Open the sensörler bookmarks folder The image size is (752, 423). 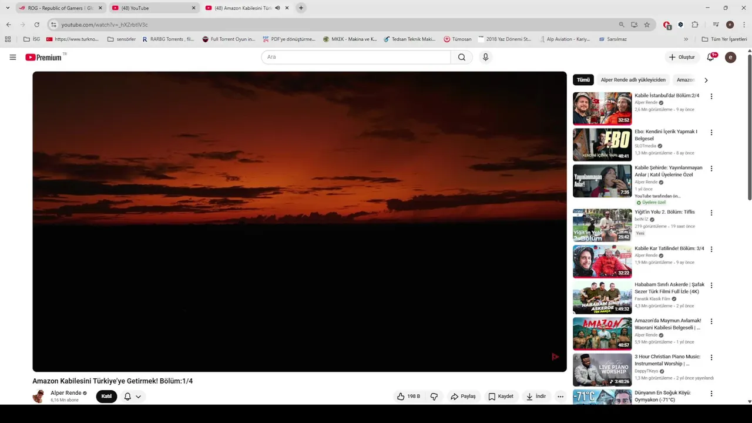coord(122,39)
